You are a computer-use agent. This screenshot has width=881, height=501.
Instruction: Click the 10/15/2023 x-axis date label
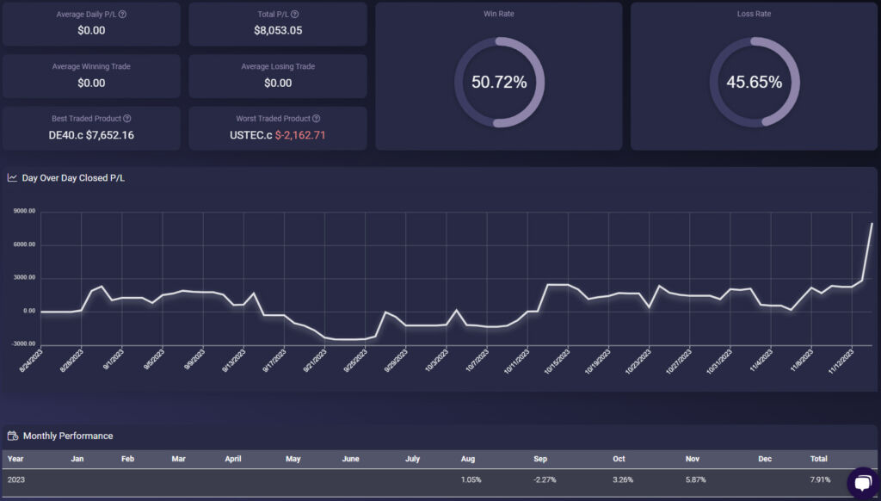[x=557, y=362]
